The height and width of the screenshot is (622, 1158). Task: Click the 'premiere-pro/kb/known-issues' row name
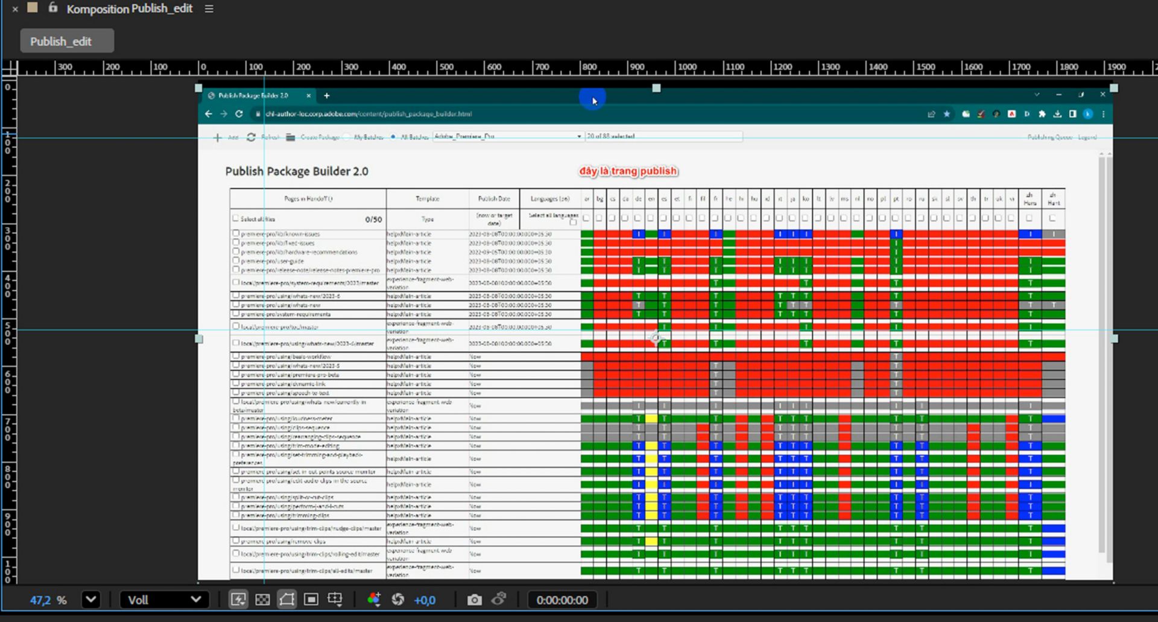tap(280, 234)
